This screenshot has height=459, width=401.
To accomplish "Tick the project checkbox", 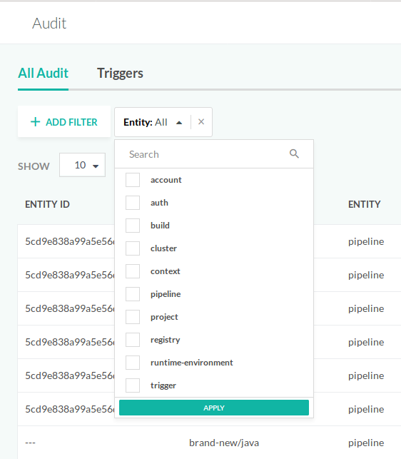I will point(133,317).
